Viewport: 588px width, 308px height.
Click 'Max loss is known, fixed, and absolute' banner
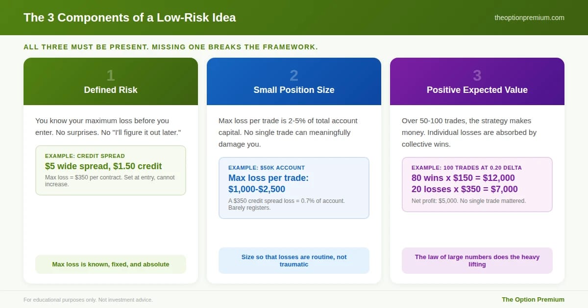111,264
